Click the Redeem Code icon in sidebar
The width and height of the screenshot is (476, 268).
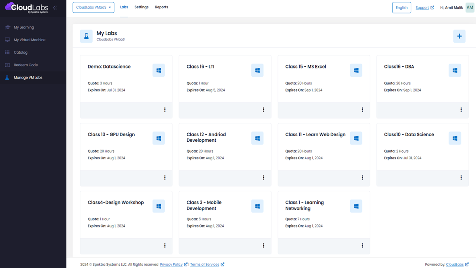point(7,65)
